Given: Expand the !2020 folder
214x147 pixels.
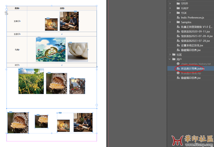Looking at the screenshot, I should point(170,3).
